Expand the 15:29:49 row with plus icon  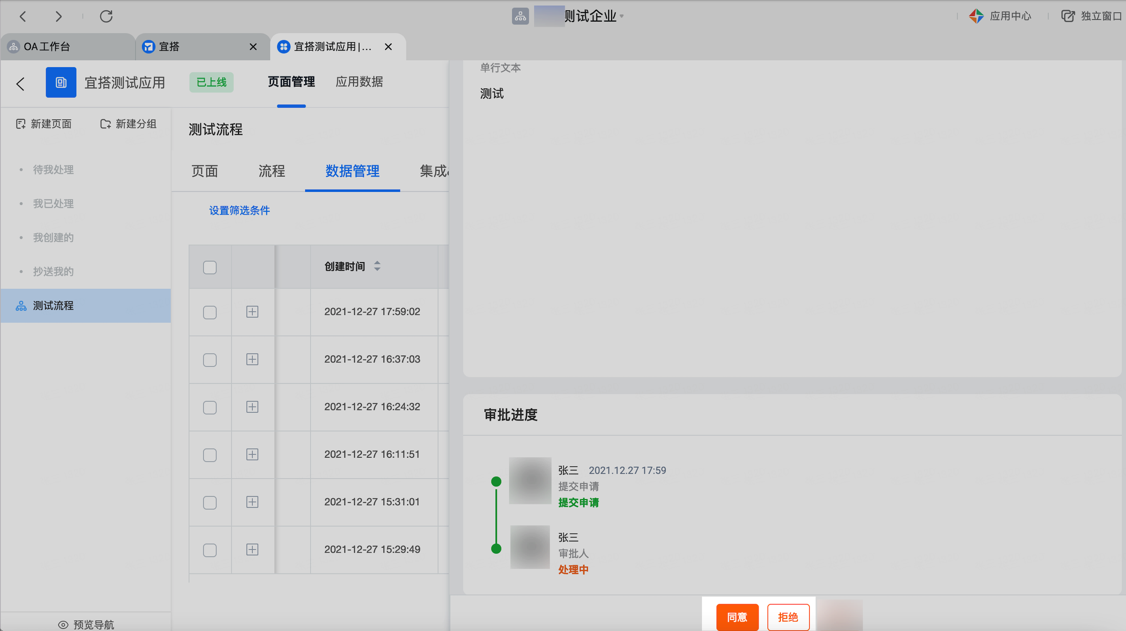pyautogui.click(x=252, y=550)
